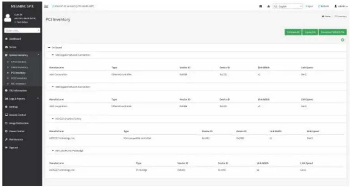Click the Refresh link in header

point(323,6)
